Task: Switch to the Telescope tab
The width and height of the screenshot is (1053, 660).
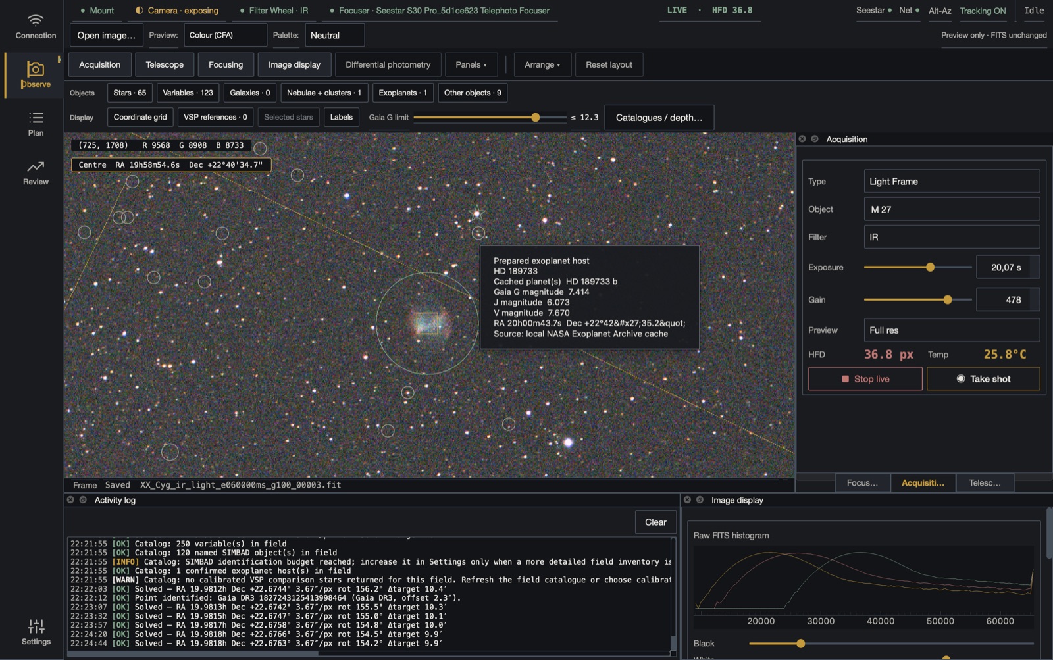Action: pyautogui.click(x=165, y=64)
